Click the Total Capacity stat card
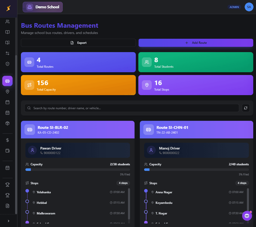256x227 pixels. pos(78,85)
